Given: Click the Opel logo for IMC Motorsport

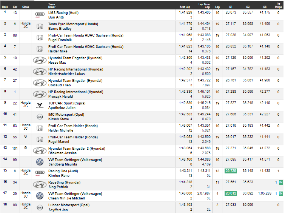Looking at the screenshot, I should click(x=40, y=117).
